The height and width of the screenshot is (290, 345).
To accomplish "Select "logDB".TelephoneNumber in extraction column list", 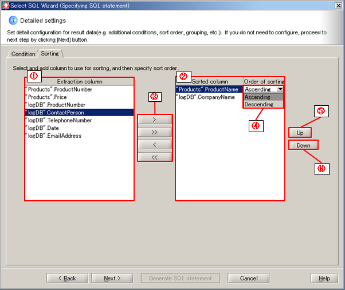I will (58, 121).
